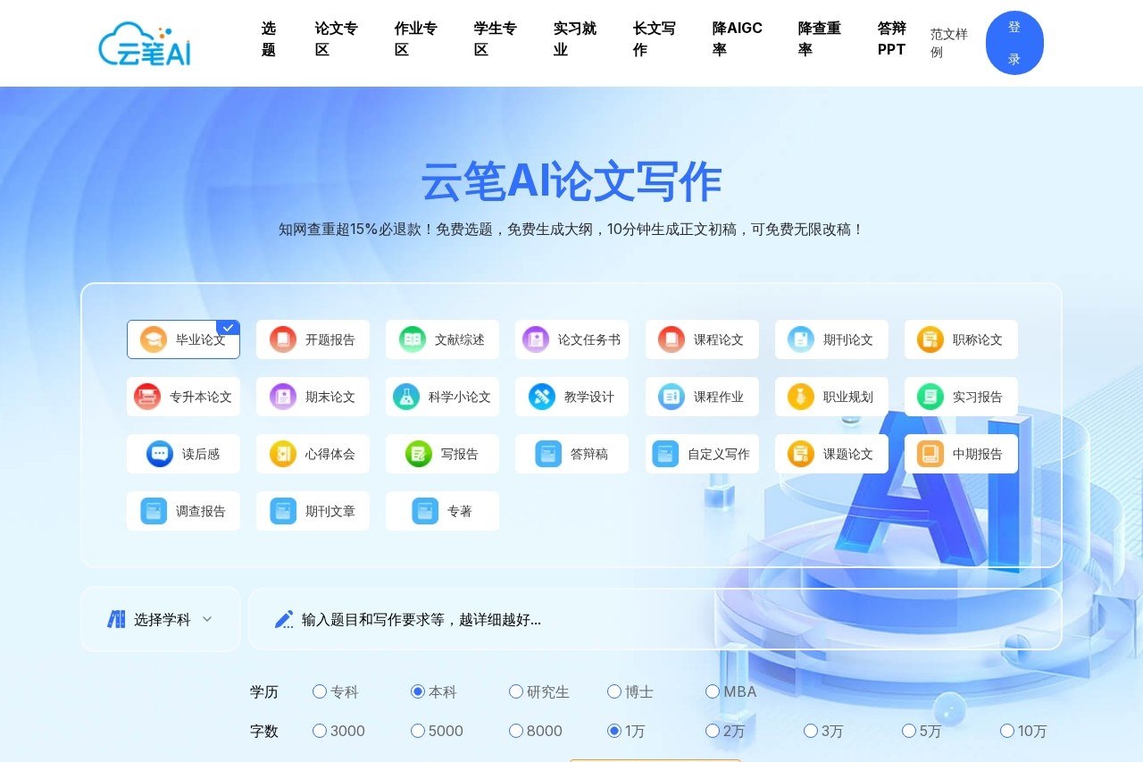Choose the 自定义写作 option
Image resolution: width=1143 pixels, height=762 pixels.
[x=702, y=454]
